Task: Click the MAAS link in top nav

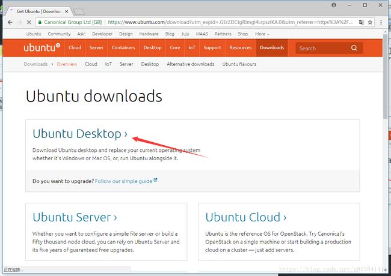Action: click(x=202, y=34)
